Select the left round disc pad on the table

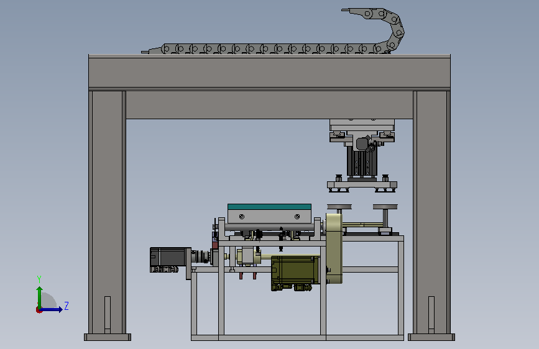[x=339, y=206]
